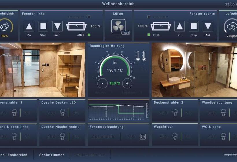
Task: Decrease heating setpoint with minus button
Action: coord(102,83)
